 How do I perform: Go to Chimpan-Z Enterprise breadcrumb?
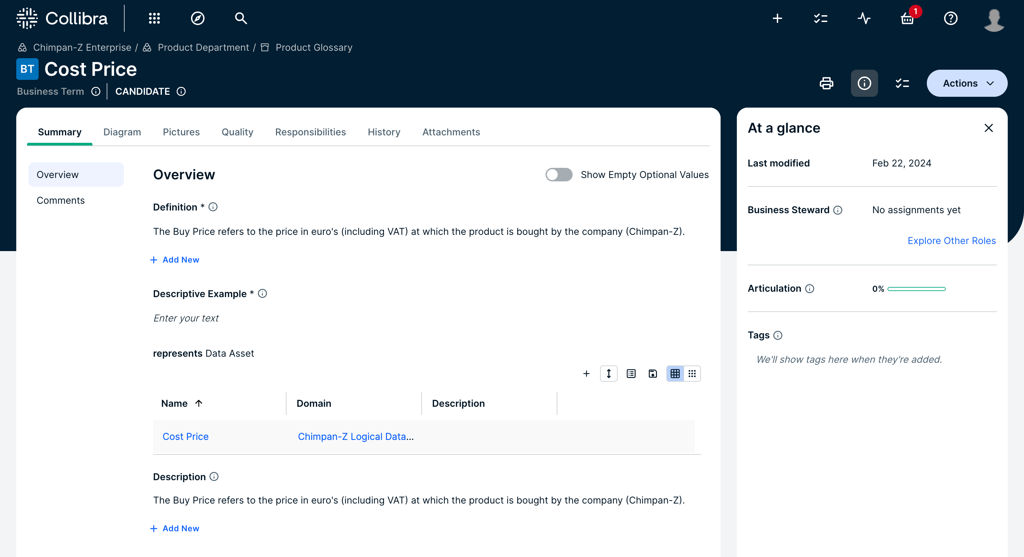(82, 48)
